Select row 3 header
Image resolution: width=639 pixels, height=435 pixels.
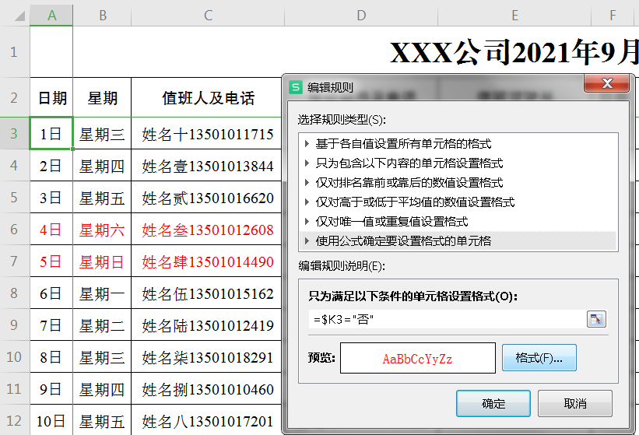[15, 133]
